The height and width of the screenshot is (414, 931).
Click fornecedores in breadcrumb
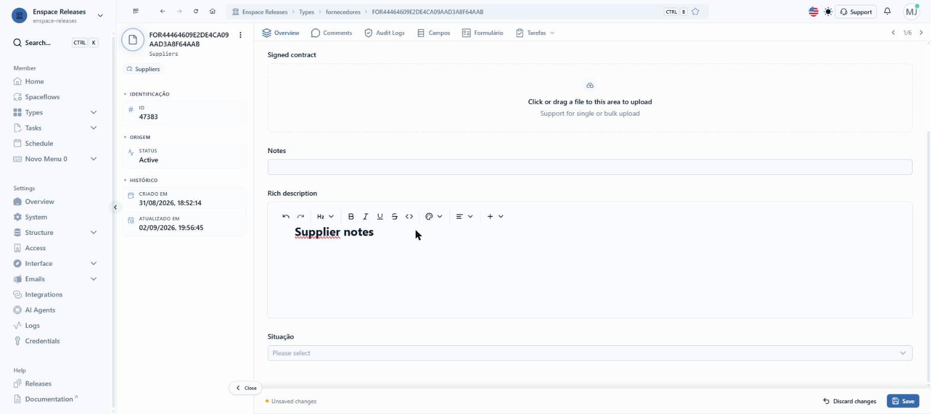[343, 12]
